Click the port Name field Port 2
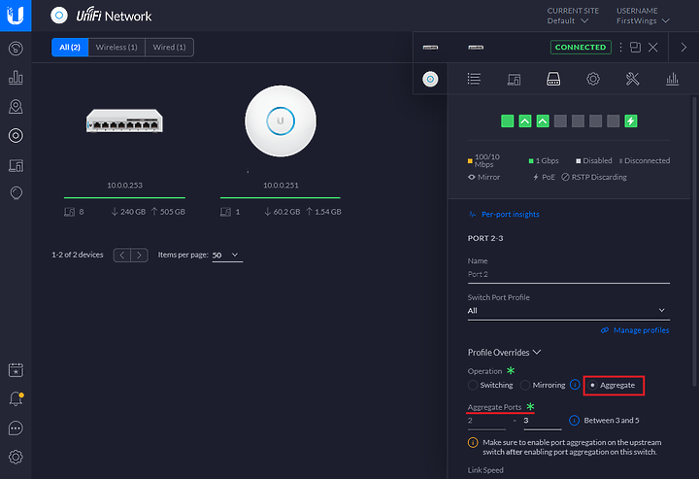 coord(568,274)
